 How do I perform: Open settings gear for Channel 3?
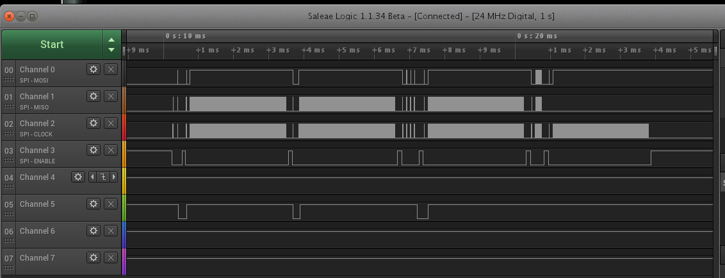pyautogui.click(x=94, y=150)
